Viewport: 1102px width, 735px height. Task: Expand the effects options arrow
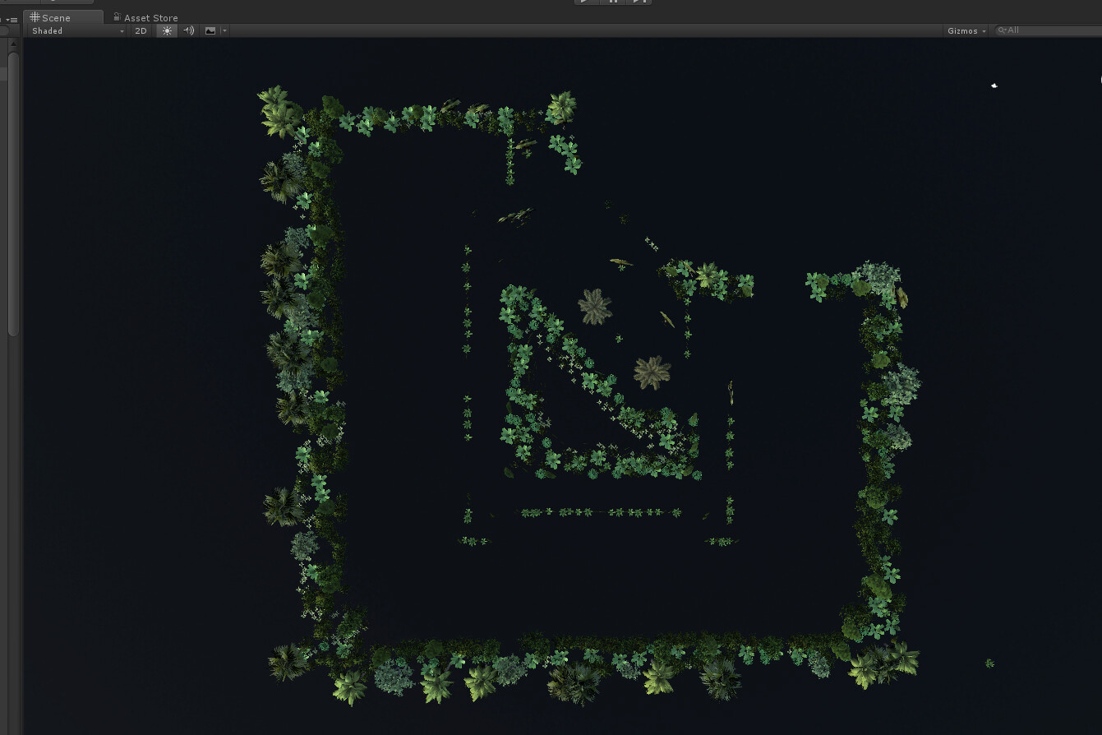(x=224, y=30)
